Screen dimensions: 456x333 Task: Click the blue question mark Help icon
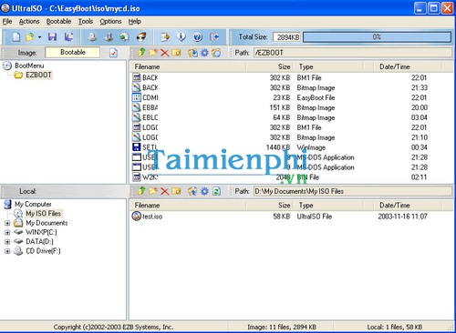[x=198, y=37]
